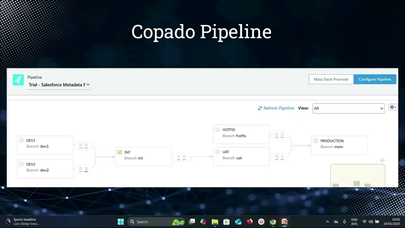
Task: Select the DEV1 environment card
Action: click(45, 145)
